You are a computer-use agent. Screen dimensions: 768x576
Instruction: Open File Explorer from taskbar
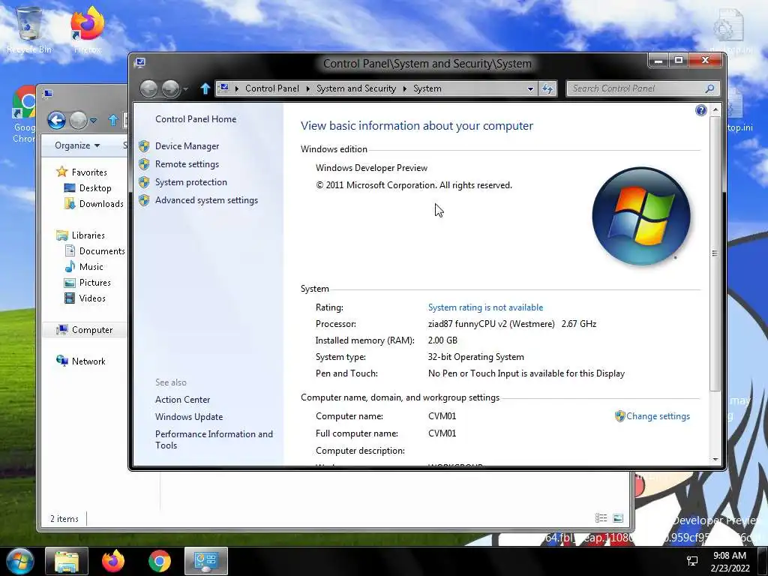click(x=67, y=561)
